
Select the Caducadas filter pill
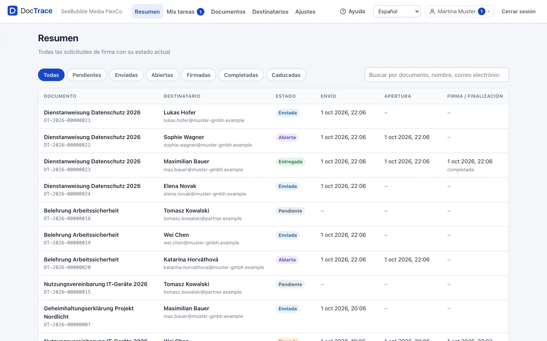point(286,75)
